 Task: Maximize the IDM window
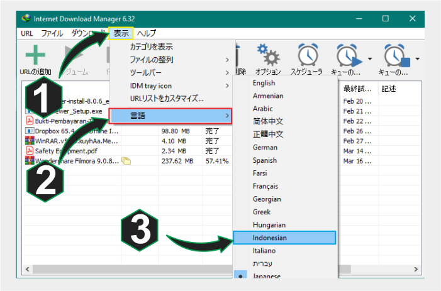click(386, 18)
